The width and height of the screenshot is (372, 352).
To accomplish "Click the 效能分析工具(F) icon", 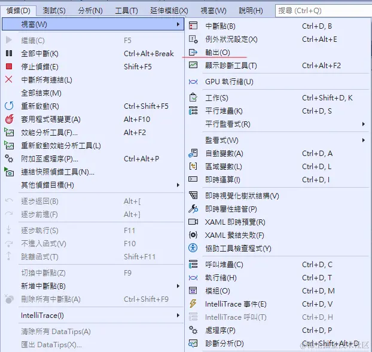I will (9, 132).
